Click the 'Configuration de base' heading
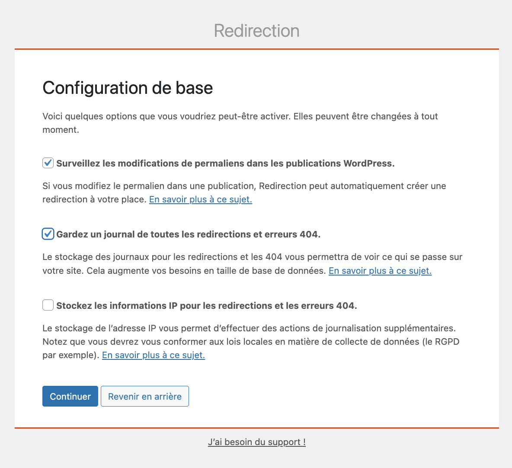Screen dimensions: 512x468 128,88
